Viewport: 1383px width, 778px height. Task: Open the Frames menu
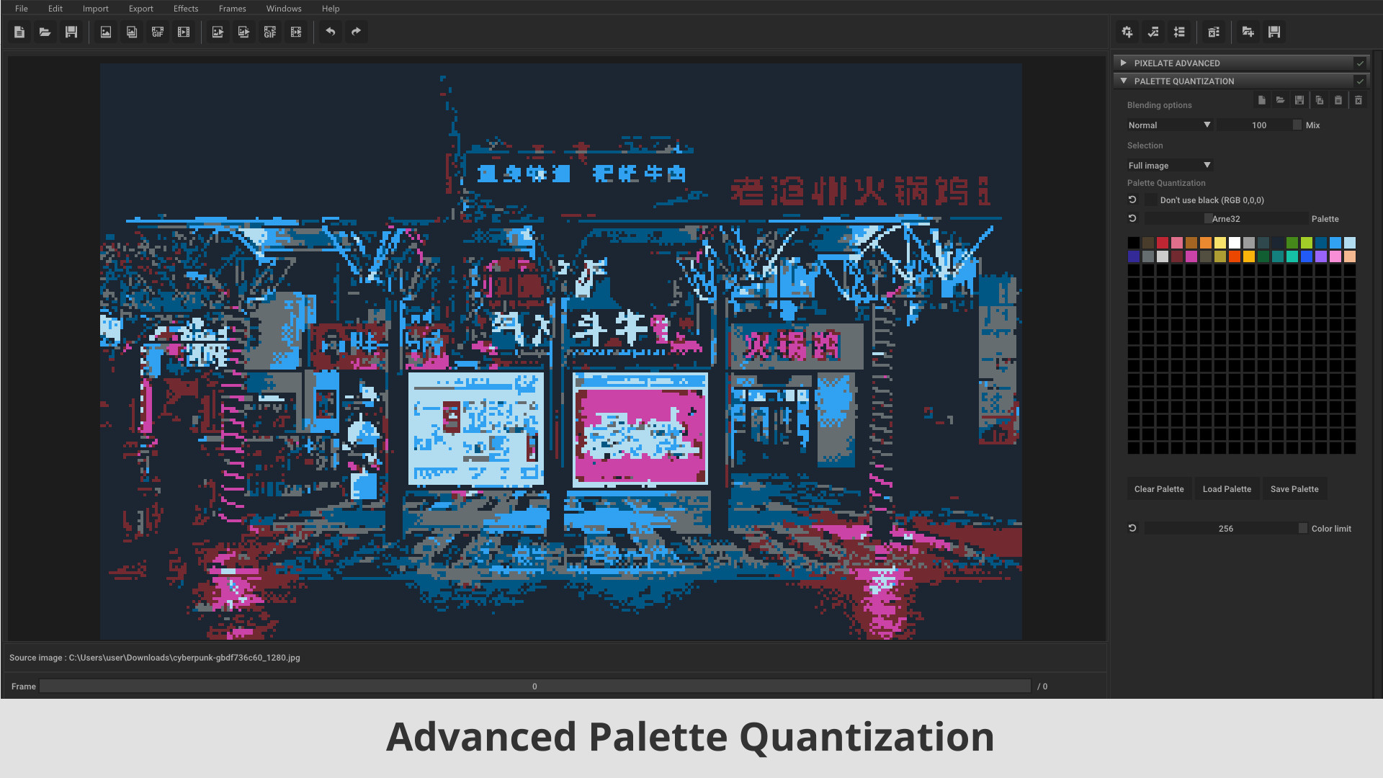click(x=232, y=8)
